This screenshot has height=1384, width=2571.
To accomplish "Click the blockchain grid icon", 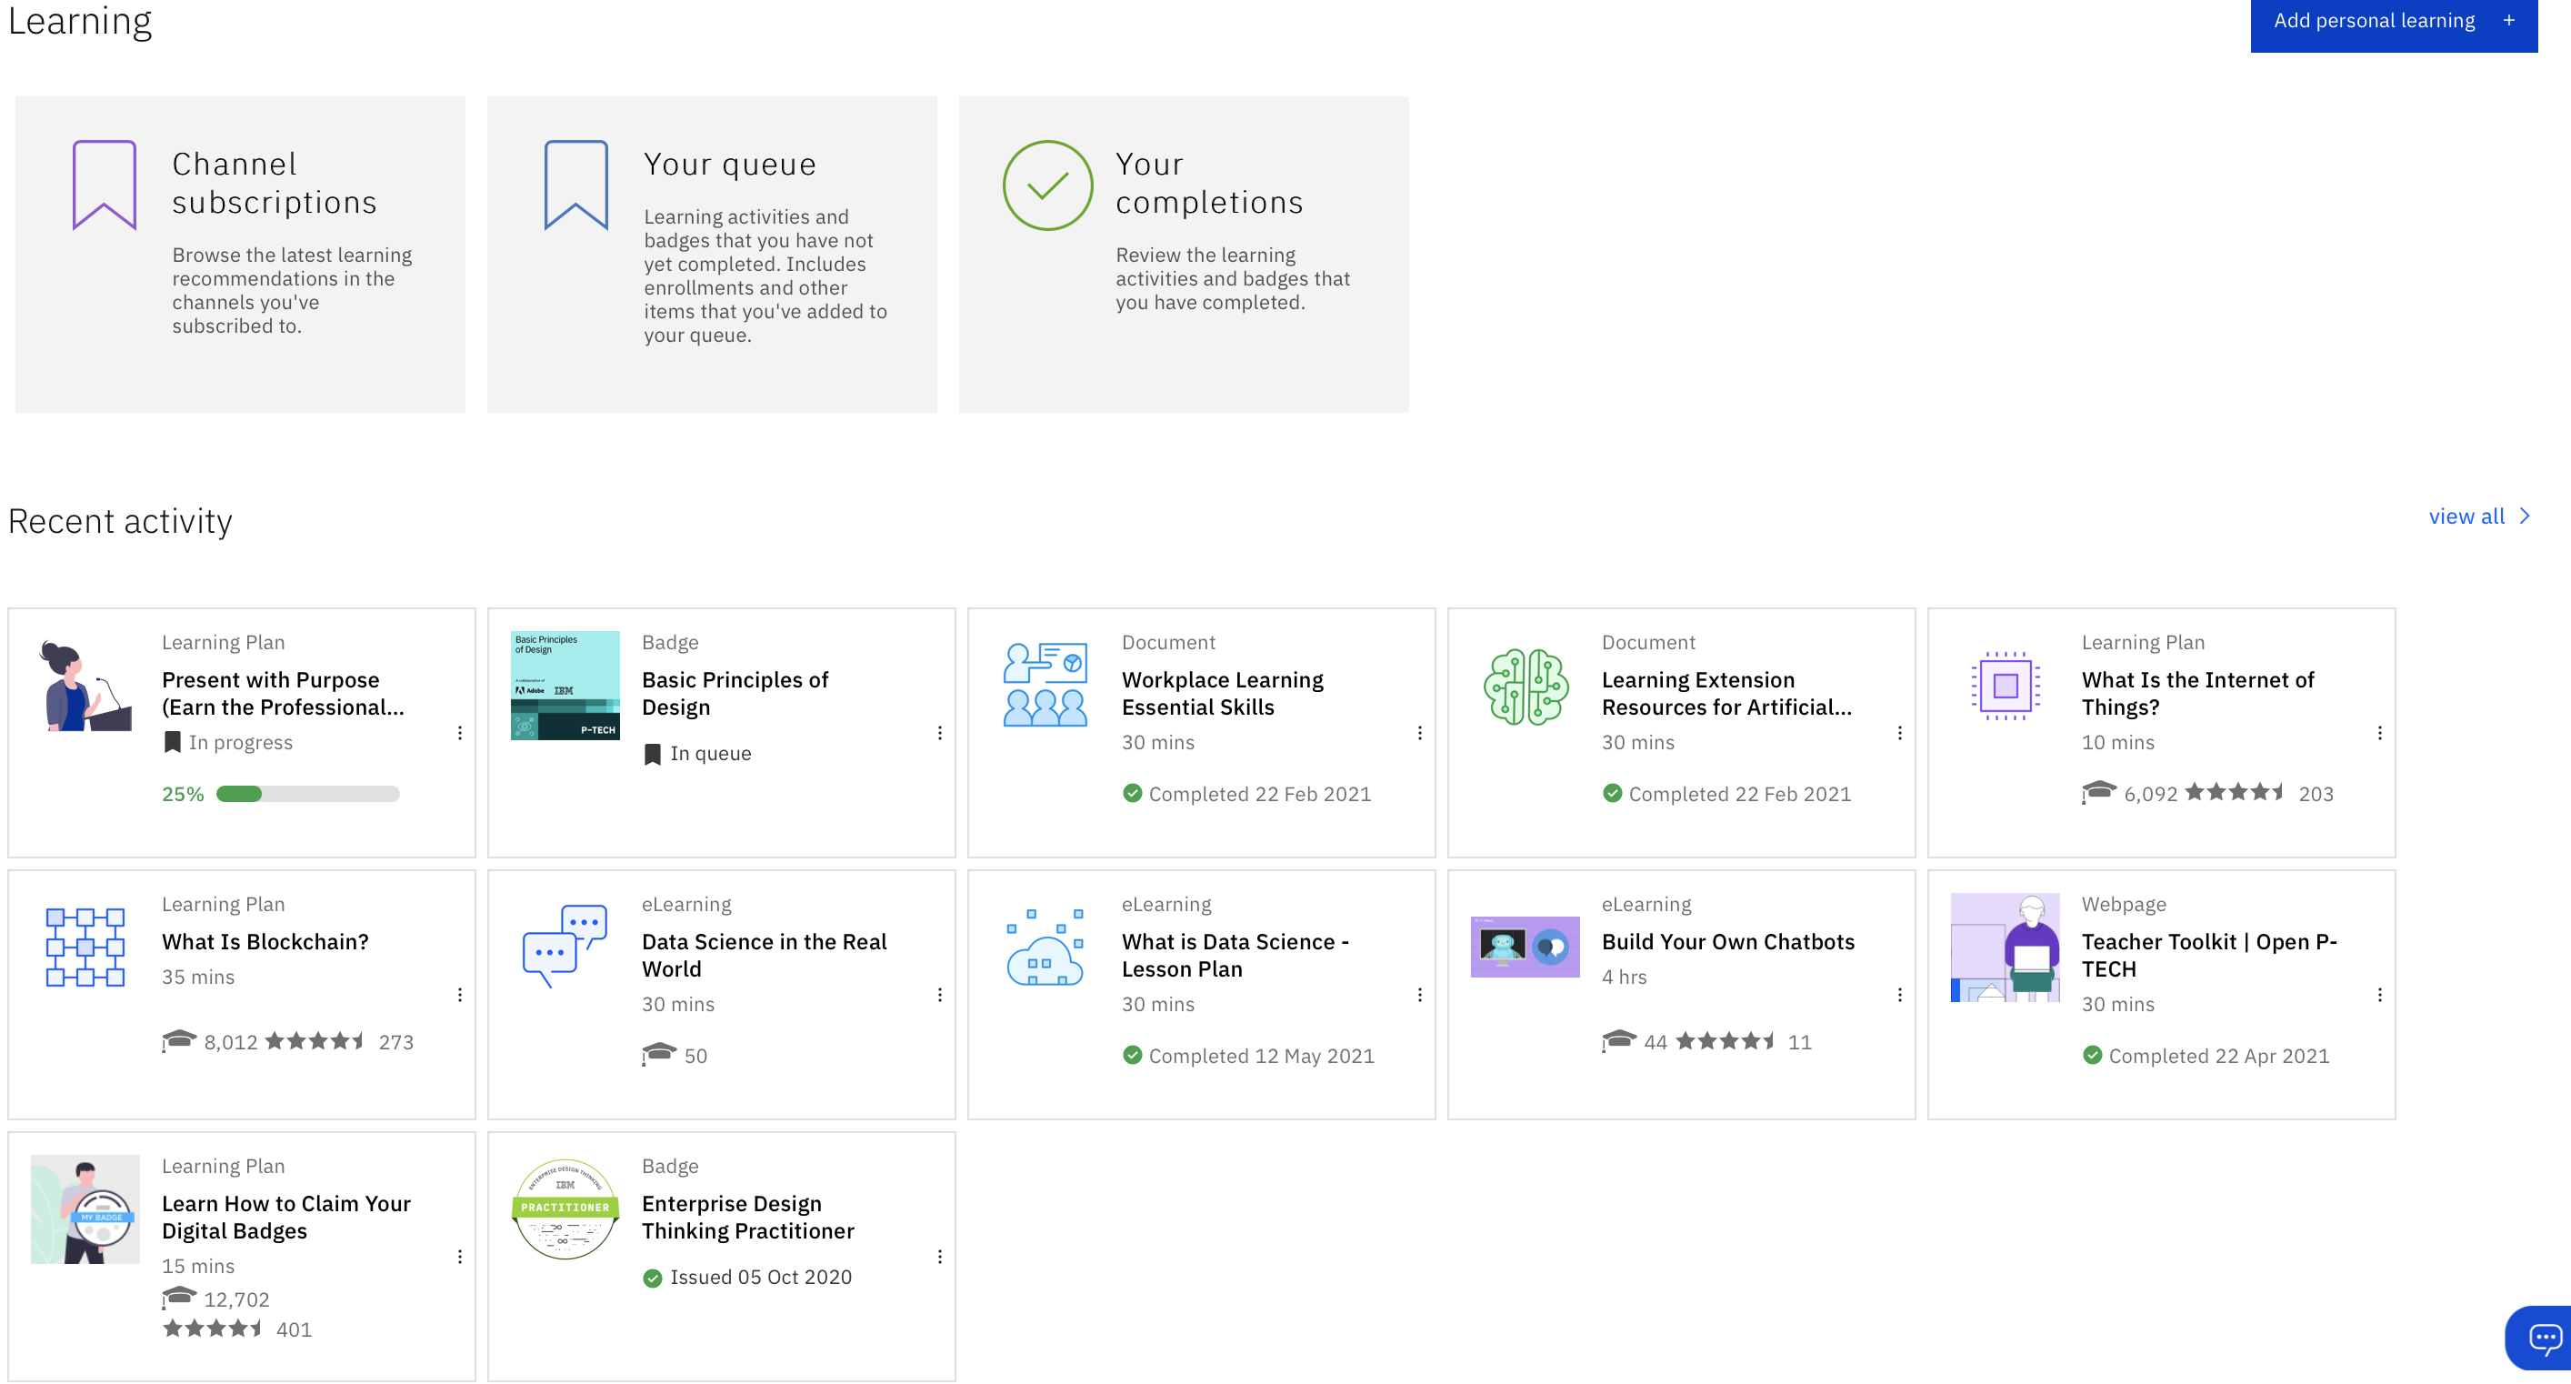I will pos(85,947).
